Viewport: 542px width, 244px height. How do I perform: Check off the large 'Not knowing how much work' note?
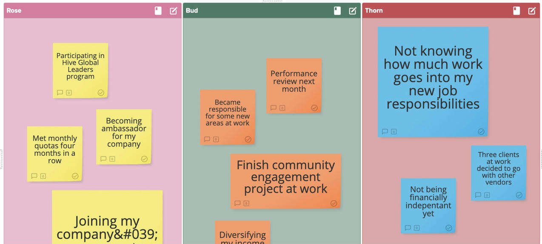[x=481, y=132]
